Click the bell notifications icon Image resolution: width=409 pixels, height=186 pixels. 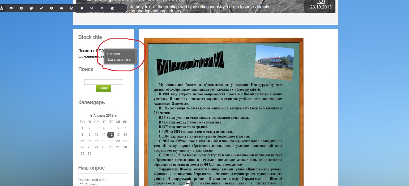click(82, 8)
